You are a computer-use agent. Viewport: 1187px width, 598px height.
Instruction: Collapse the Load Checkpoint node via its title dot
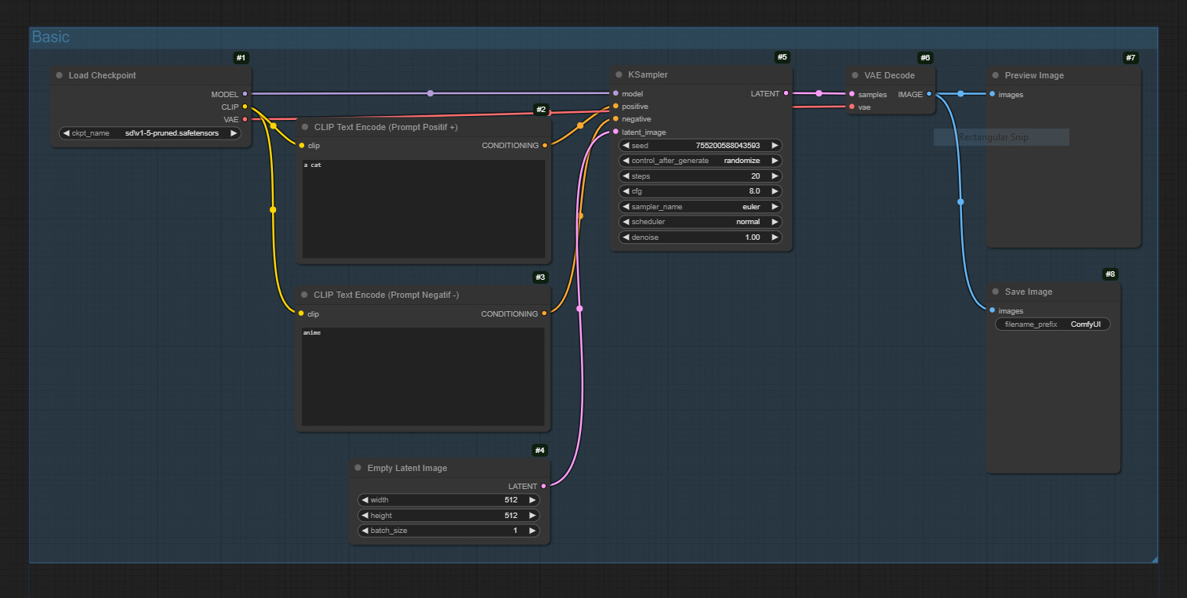59,75
